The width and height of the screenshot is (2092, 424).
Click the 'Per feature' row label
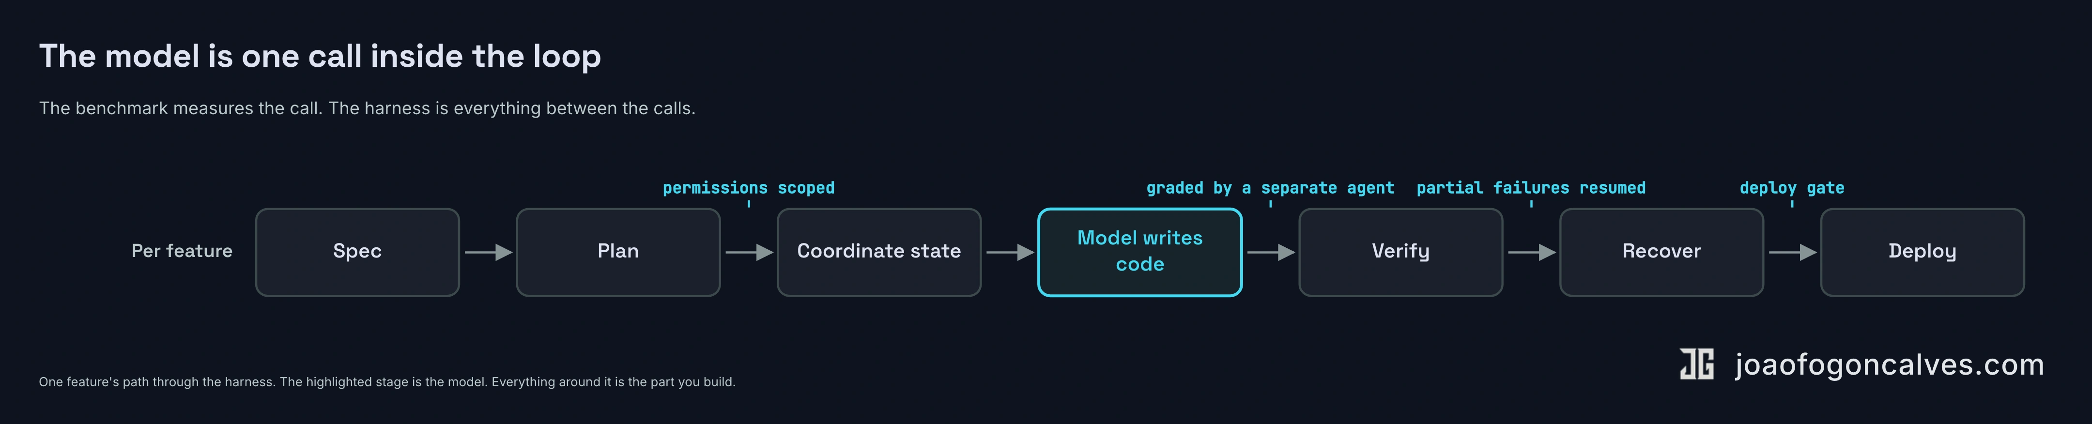tap(182, 251)
